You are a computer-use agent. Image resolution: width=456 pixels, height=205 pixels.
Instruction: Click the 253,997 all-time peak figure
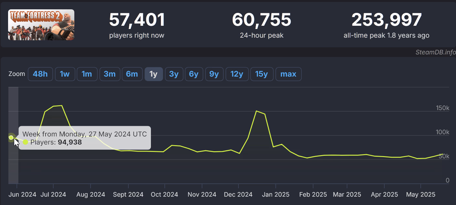(387, 20)
